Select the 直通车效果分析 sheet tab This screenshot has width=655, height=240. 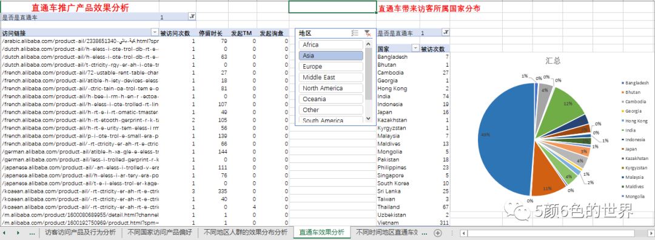pyautogui.click(x=322, y=233)
